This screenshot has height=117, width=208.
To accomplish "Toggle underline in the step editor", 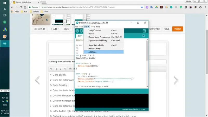I will (65, 69).
